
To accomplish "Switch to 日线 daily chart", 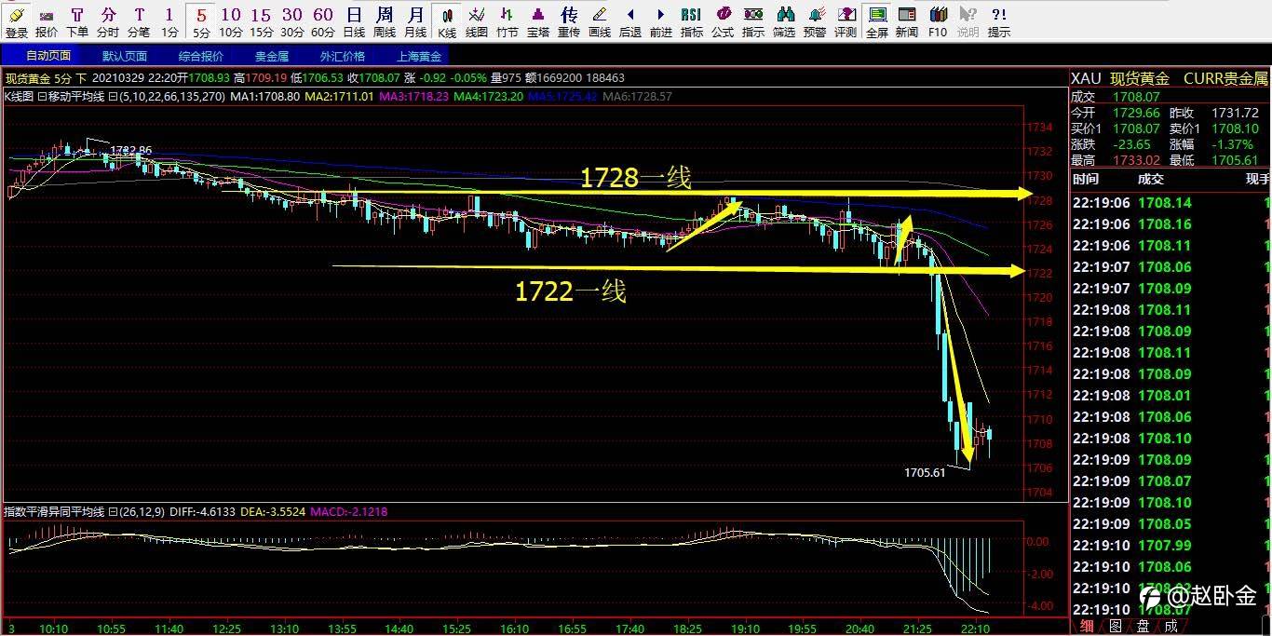I will pyautogui.click(x=354, y=20).
